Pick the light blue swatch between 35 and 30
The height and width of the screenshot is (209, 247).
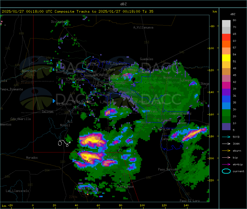point(226,106)
